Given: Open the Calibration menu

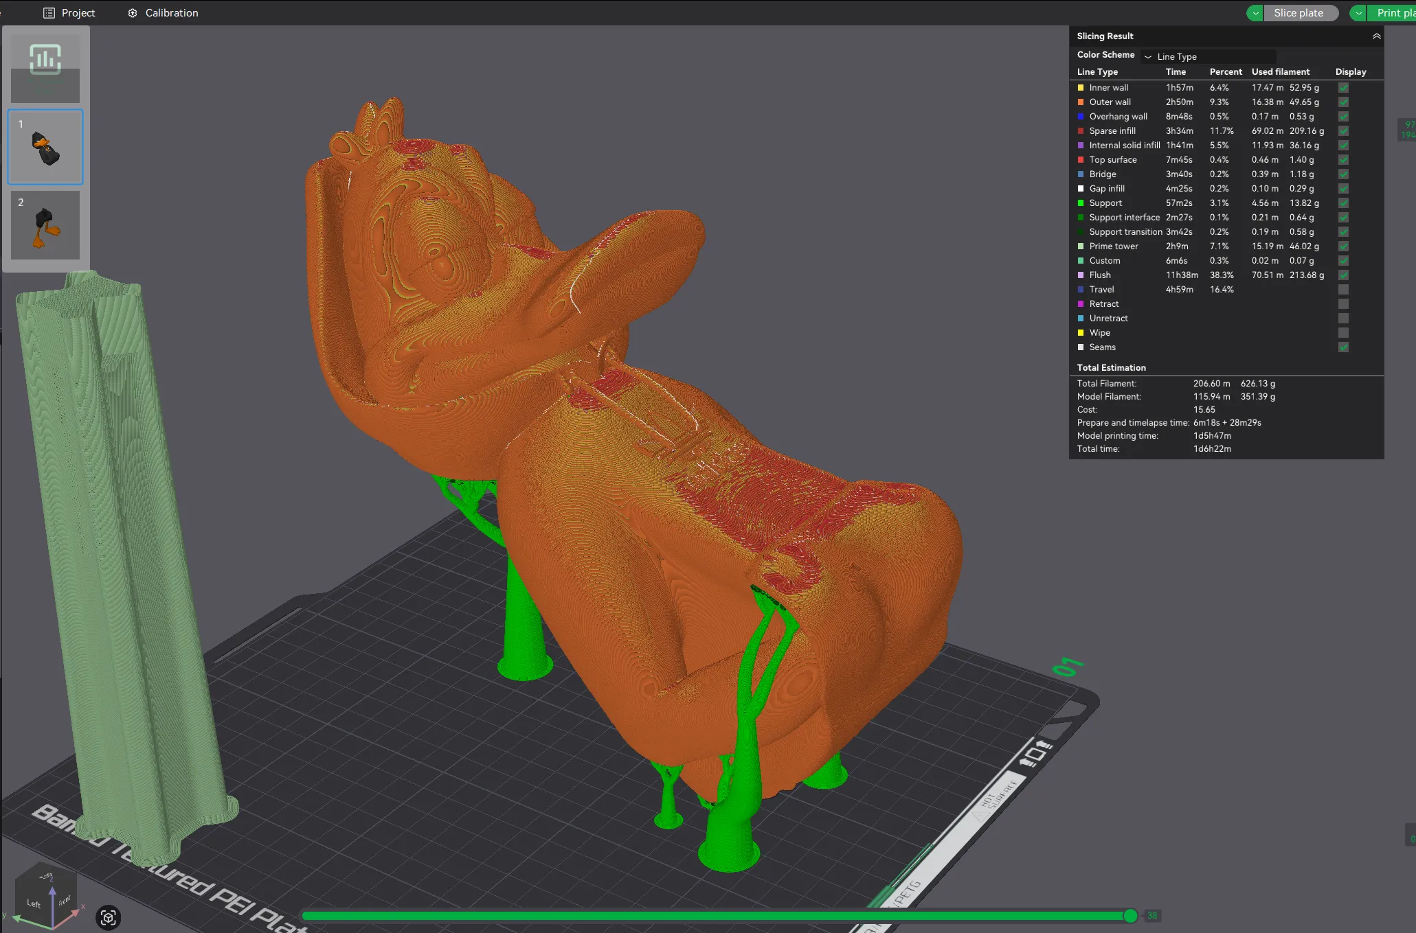Looking at the screenshot, I should coord(171,12).
